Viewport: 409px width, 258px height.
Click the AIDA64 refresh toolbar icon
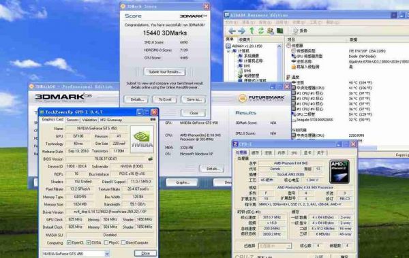[x=261, y=31]
